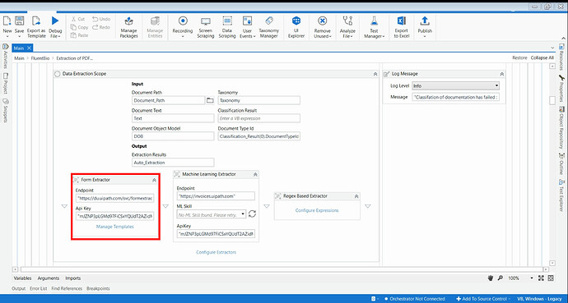Open the Snippets side panel
Image resolution: width=568 pixels, height=303 pixels.
click(x=6, y=111)
